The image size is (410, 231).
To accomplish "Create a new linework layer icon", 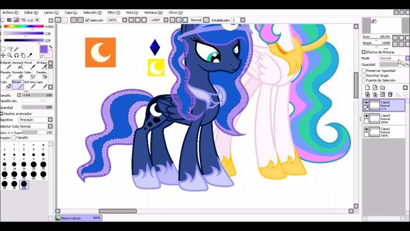I will point(375,87).
